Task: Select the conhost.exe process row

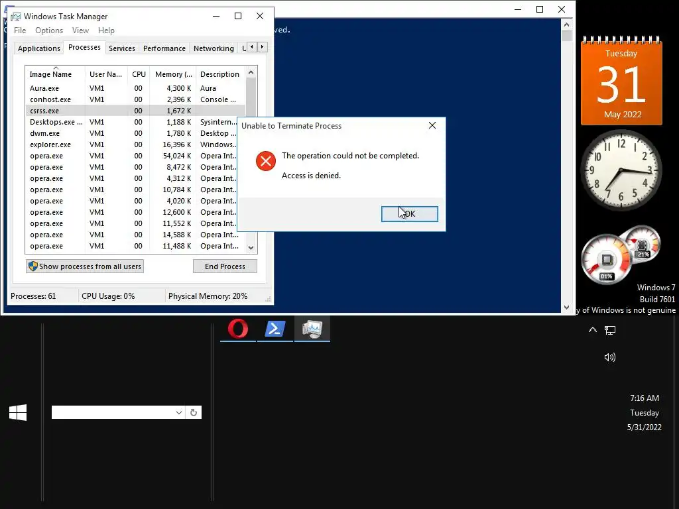Action: 135,99
